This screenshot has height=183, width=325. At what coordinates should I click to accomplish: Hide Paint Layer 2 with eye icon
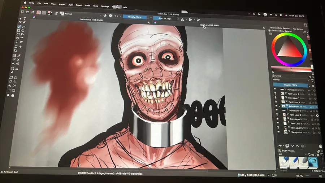tap(277, 114)
